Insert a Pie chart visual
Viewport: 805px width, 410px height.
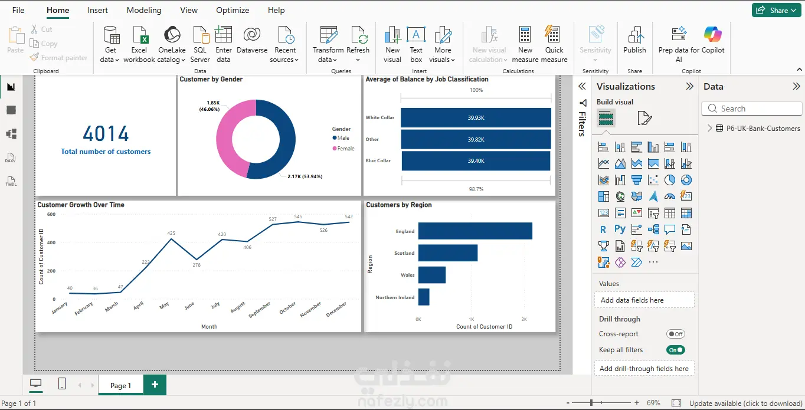point(669,180)
